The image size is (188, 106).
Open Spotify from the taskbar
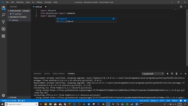pos(127,104)
